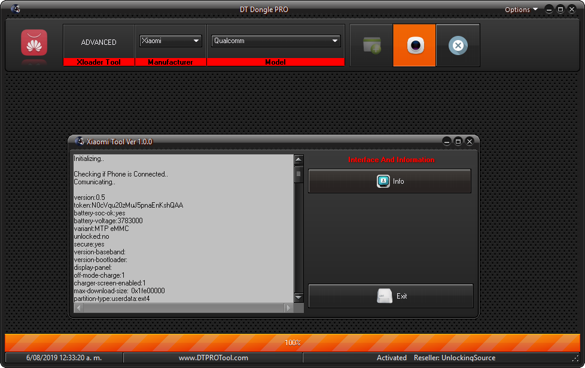Open the Qualcomm model dropdown
Viewport: 585px width, 368px height.
tap(276, 41)
